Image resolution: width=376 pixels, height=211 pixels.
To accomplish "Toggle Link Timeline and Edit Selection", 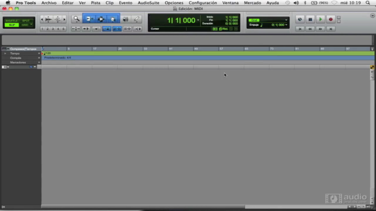I will (x=117, y=29).
